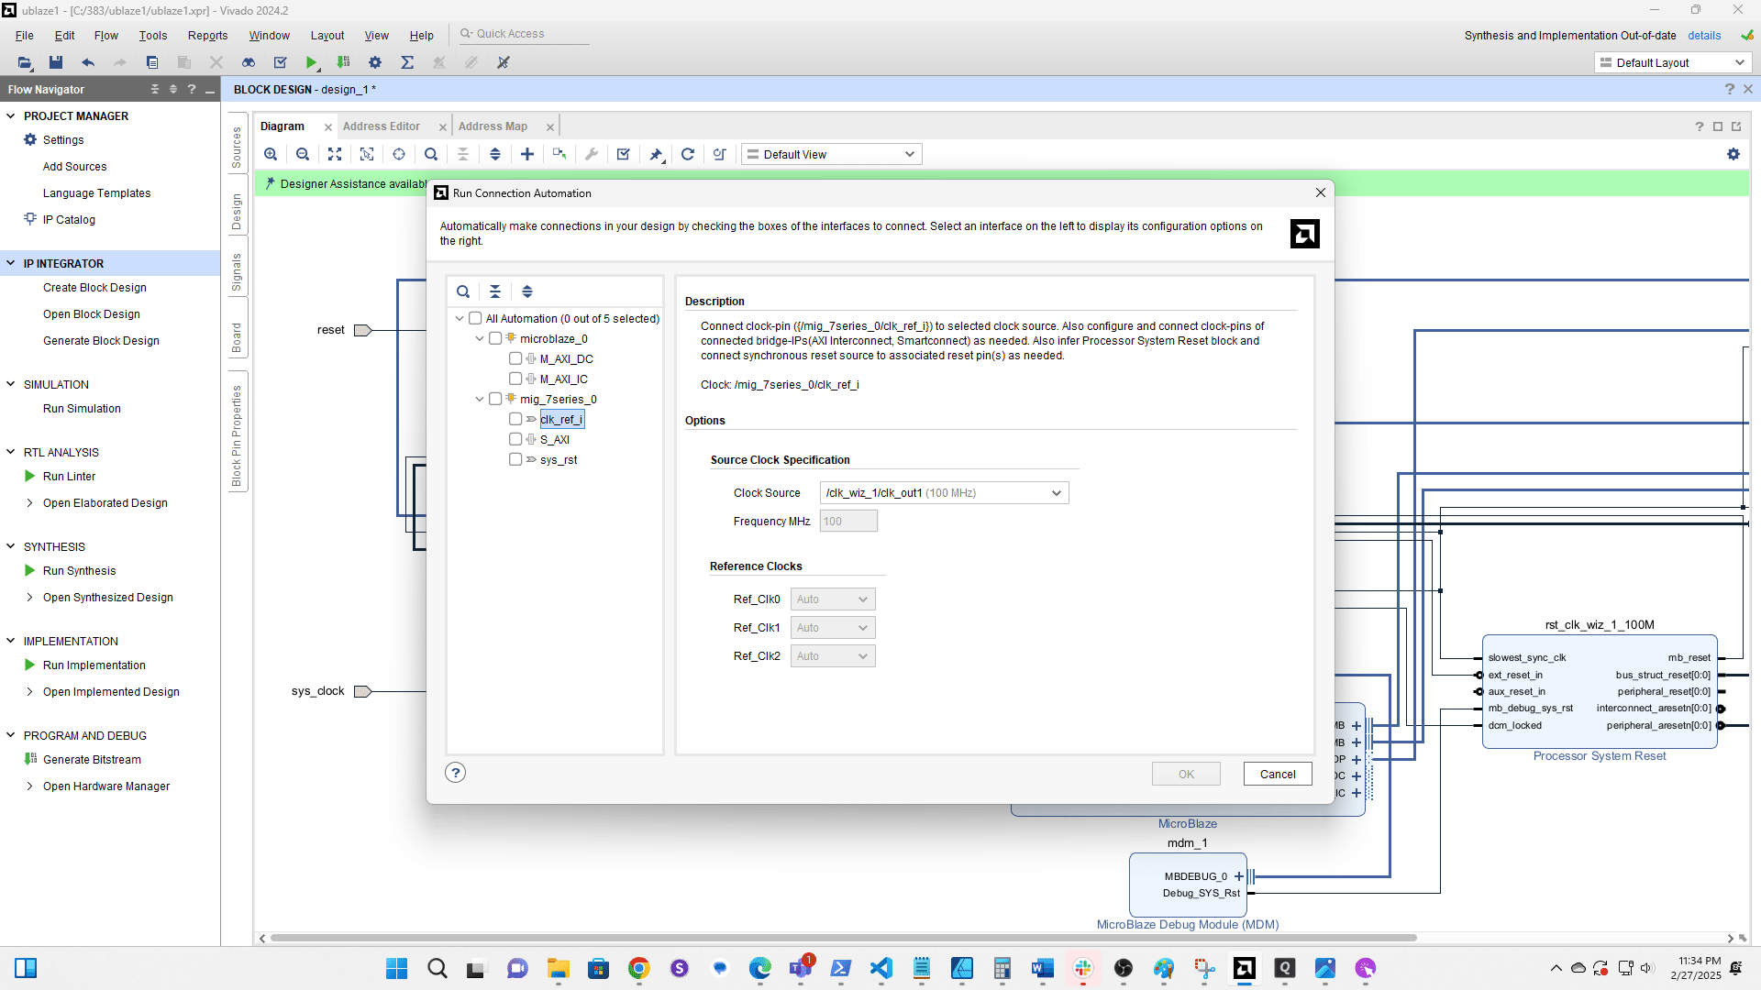Check the All Automation checkbox
Screen dimensions: 1761x990
[x=475, y=318]
